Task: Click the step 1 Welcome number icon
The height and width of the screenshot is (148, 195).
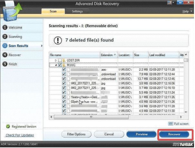Action: [x=5, y=27]
